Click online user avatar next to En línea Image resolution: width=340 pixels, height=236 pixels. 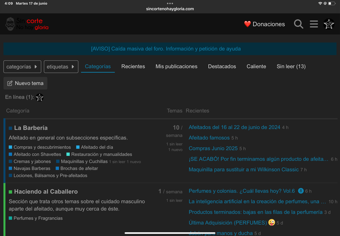40,97
